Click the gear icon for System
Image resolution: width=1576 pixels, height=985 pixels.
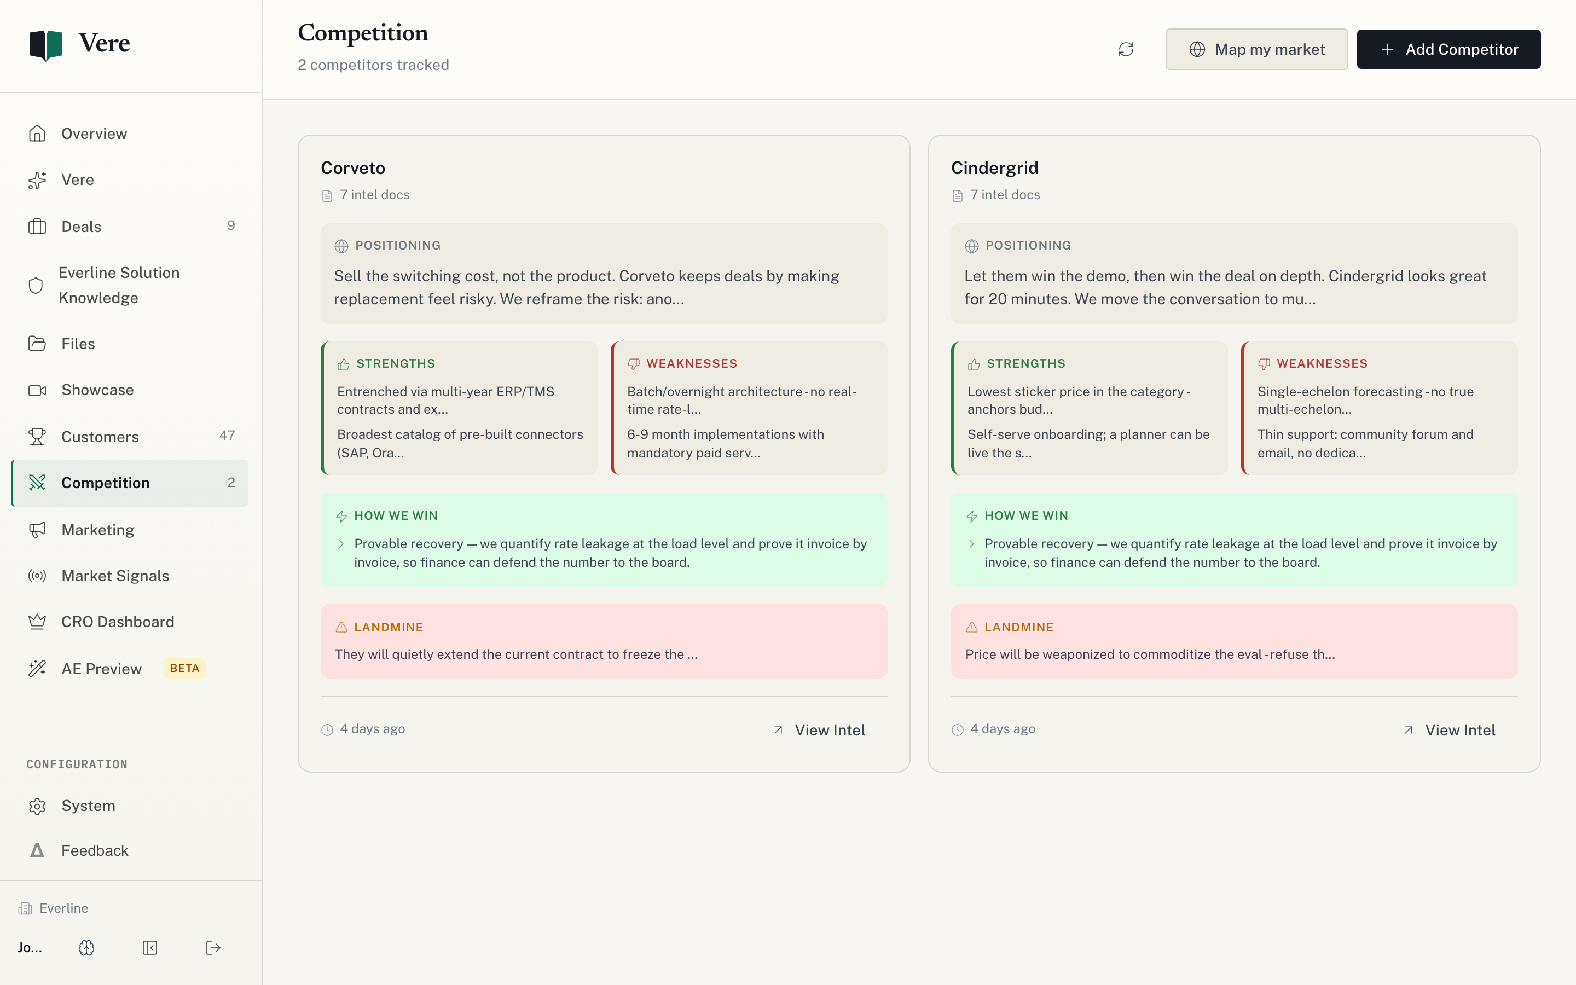tap(37, 807)
